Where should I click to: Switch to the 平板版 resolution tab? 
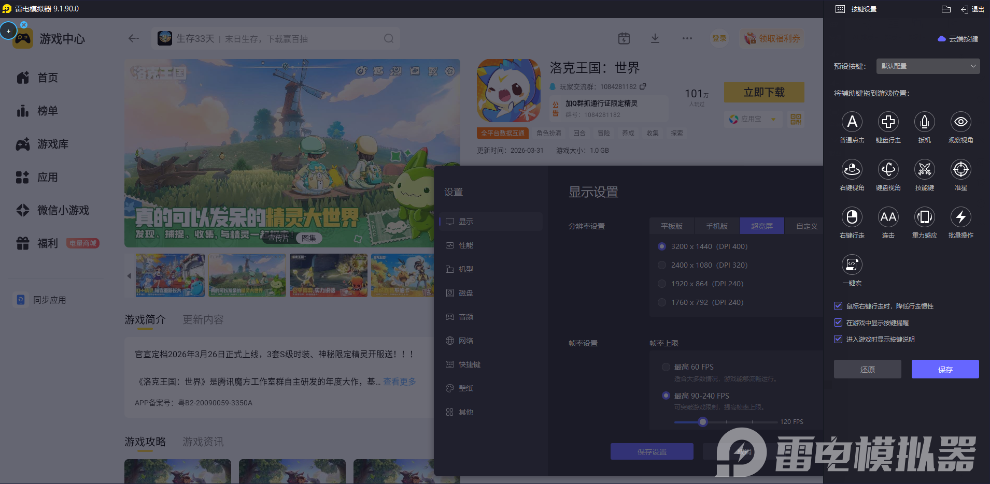pyautogui.click(x=672, y=226)
